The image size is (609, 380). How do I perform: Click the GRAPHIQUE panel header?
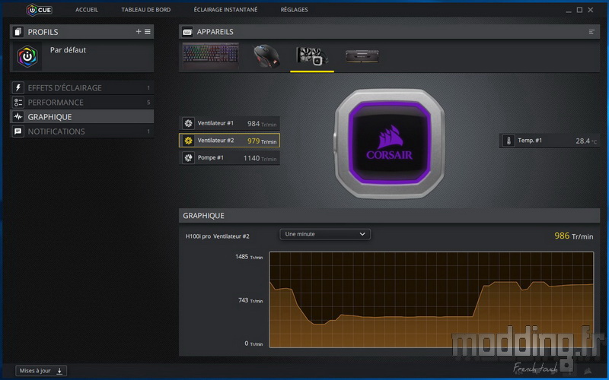(x=389, y=216)
